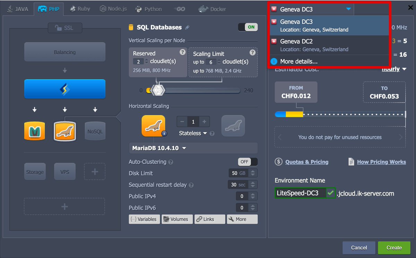Open Variables settings
The width and height of the screenshot is (416, 258).
145,219
